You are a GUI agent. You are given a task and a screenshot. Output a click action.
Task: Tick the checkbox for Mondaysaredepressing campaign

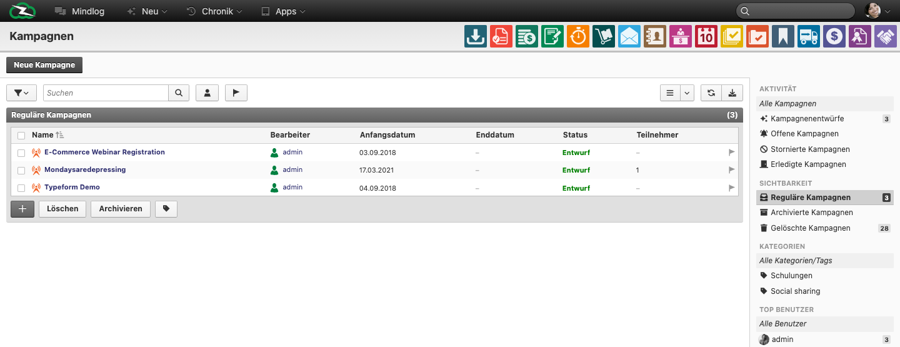point(21,170)
